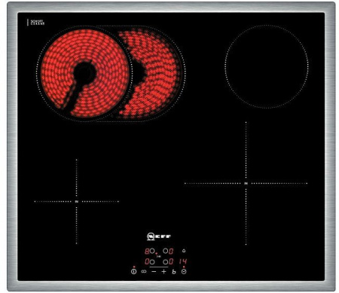The height and width of the screenshot is (293, 339).
Task: Tap the front-right heat level digit display
Action: (x=171, y=262)
